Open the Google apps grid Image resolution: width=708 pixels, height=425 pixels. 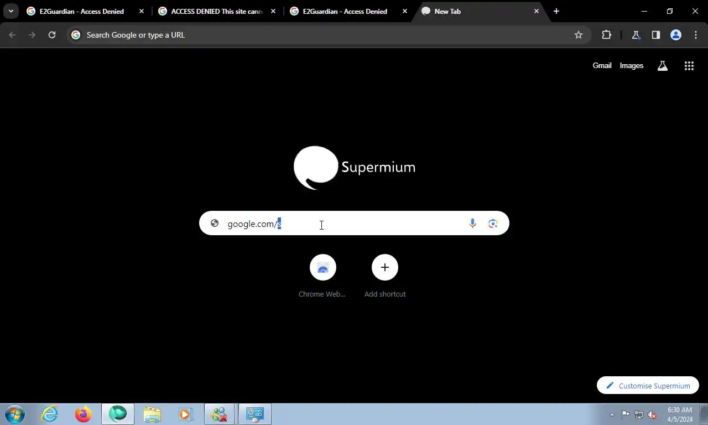[689, 66]
